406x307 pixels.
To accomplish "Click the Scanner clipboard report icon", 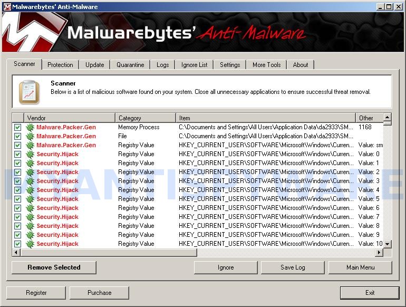I will click(x=29, y=92).
